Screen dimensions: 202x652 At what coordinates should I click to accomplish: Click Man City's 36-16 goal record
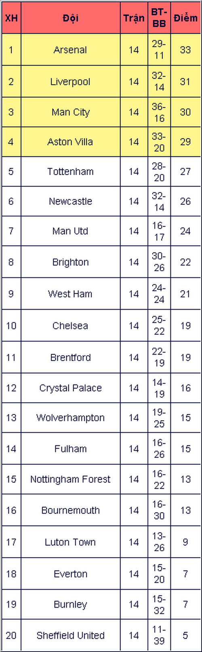pyautogui.click(x=159, y=112)
